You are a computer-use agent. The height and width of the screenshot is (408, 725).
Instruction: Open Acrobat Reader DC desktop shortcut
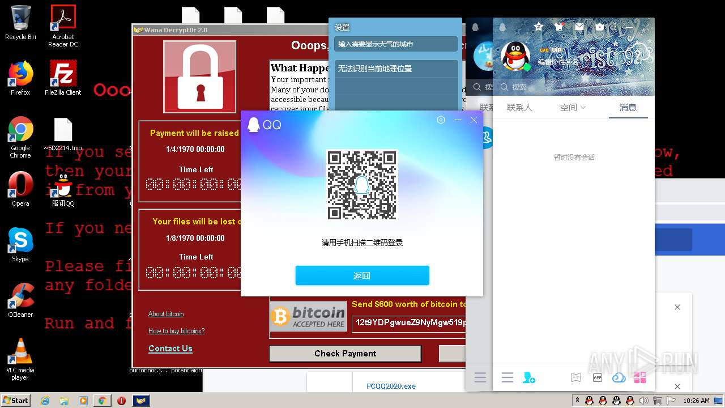(x=63, y=26)
